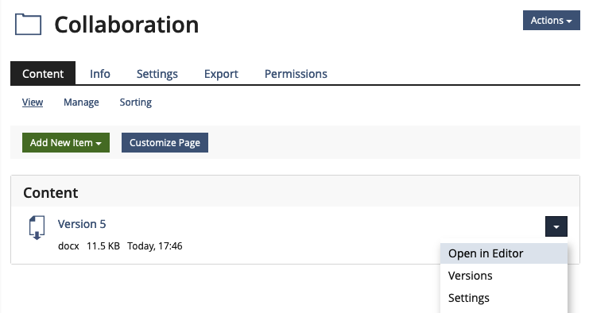Open the Permissions tab
The height and width of the screenshot is (313, 589).
296,74
